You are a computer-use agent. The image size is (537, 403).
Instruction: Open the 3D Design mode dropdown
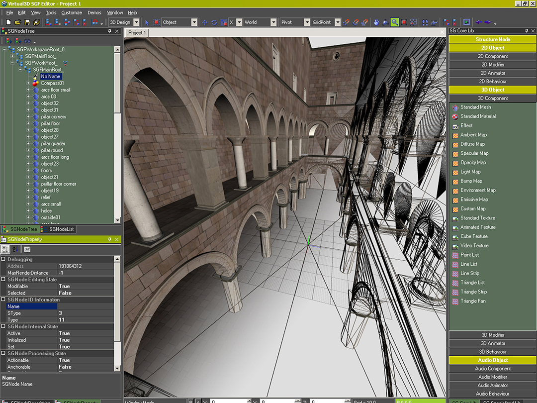[137, 22]
